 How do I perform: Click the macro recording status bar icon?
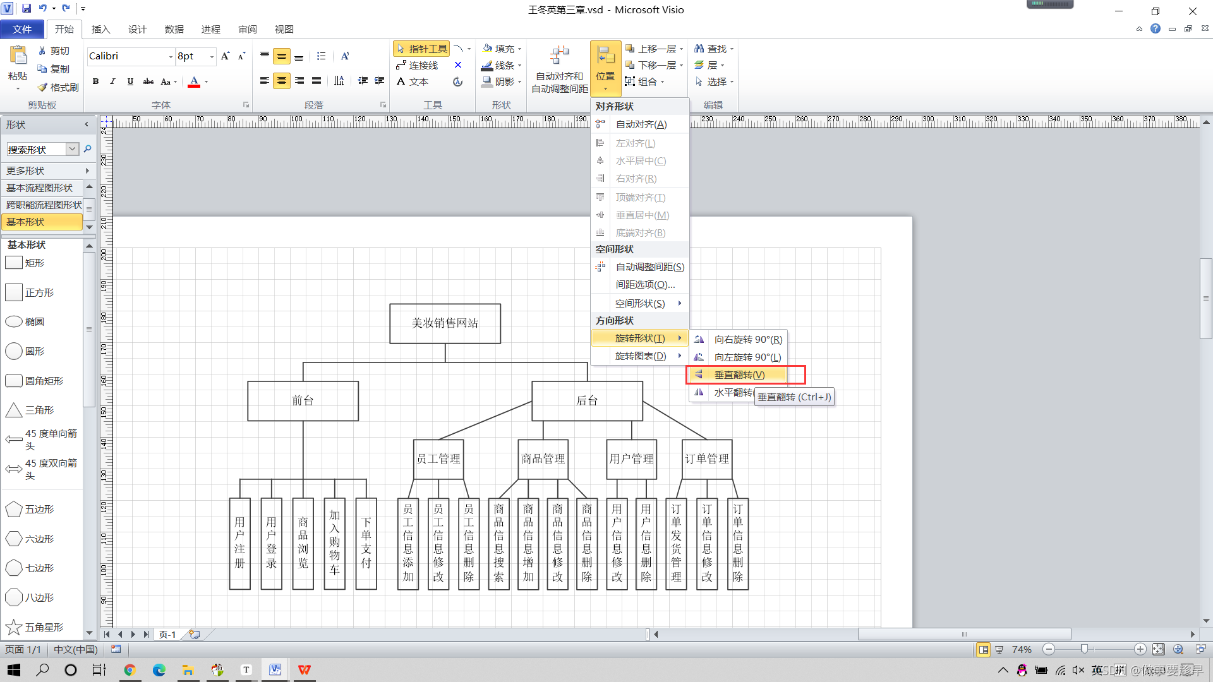pyautogui.click(x=116, y=649)
